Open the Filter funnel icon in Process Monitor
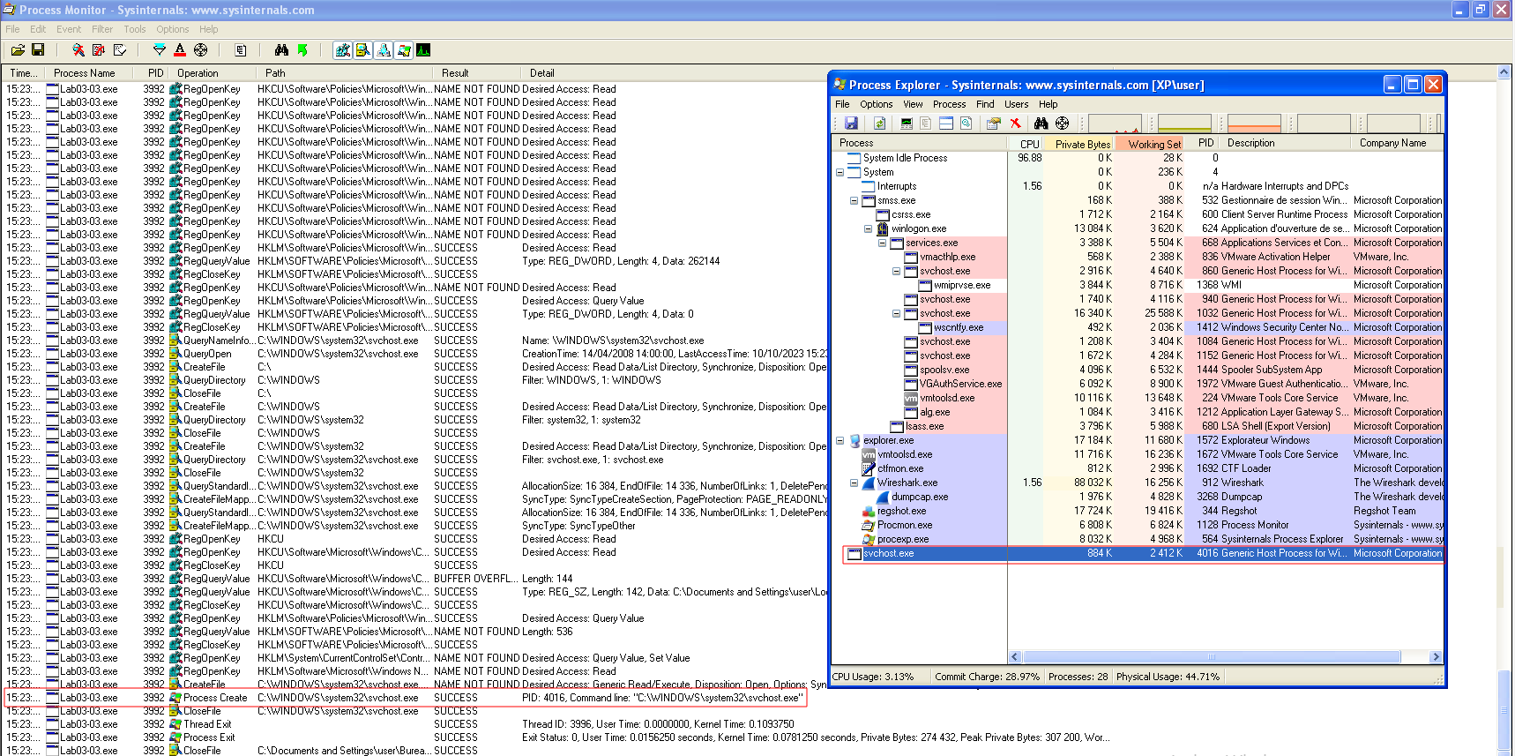Screen dimensions: 1515x756 pos(160,50)
